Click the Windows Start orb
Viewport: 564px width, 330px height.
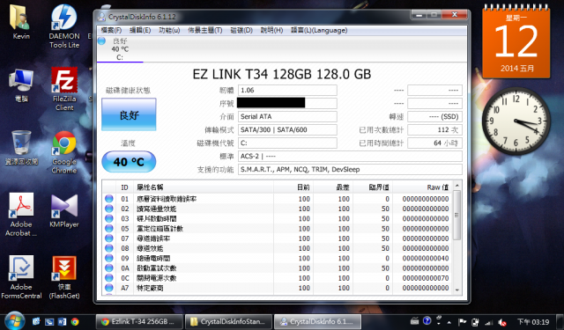click(x=15, y=320)
